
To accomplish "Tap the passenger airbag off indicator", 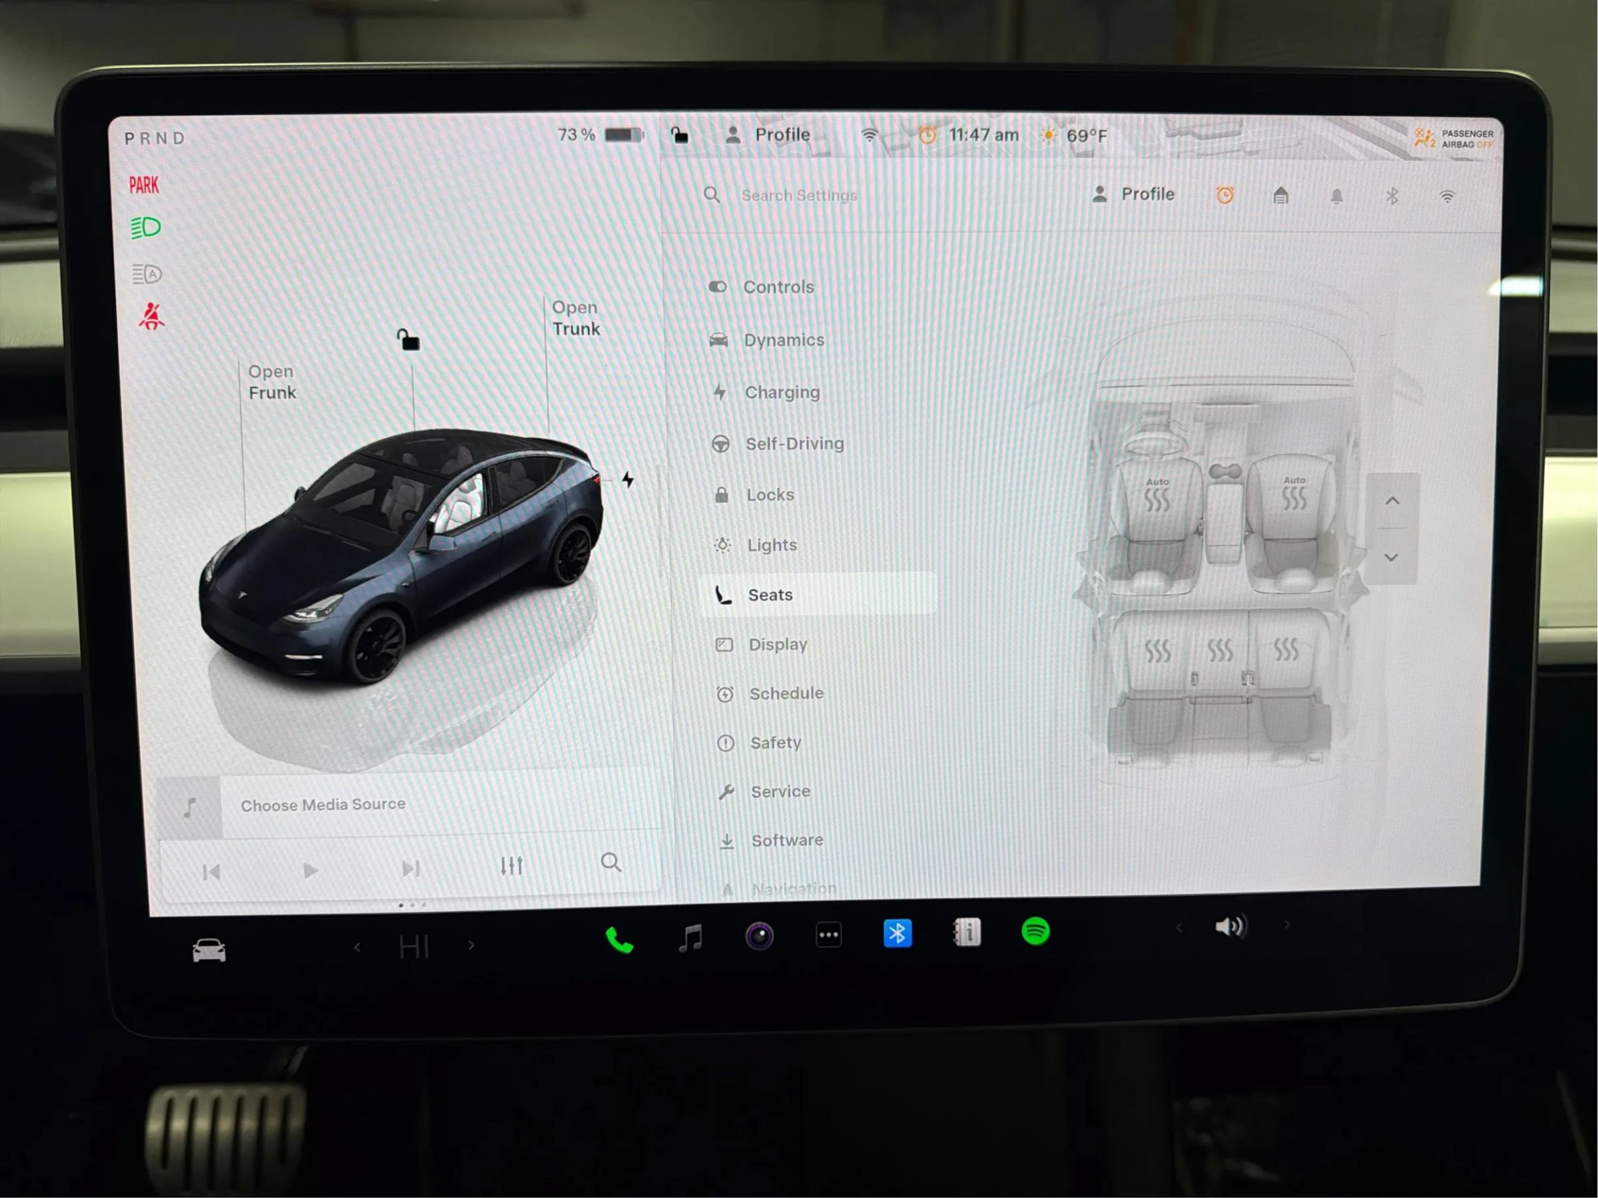I will tap(1454, 138).
